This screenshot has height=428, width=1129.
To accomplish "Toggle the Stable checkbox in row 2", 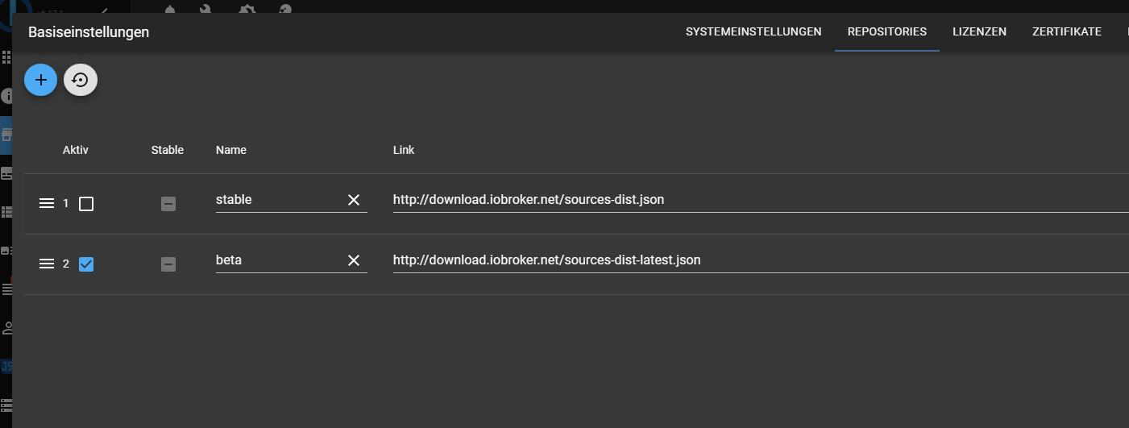I will point(168,264).
